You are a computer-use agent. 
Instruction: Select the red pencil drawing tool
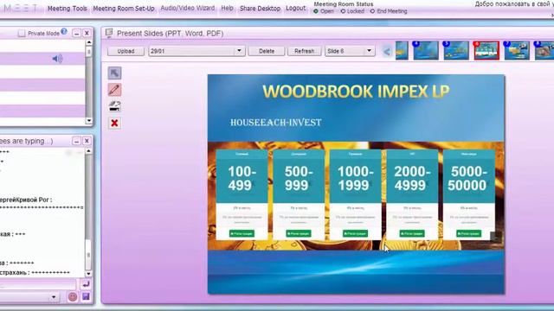(x=114, y=90)
